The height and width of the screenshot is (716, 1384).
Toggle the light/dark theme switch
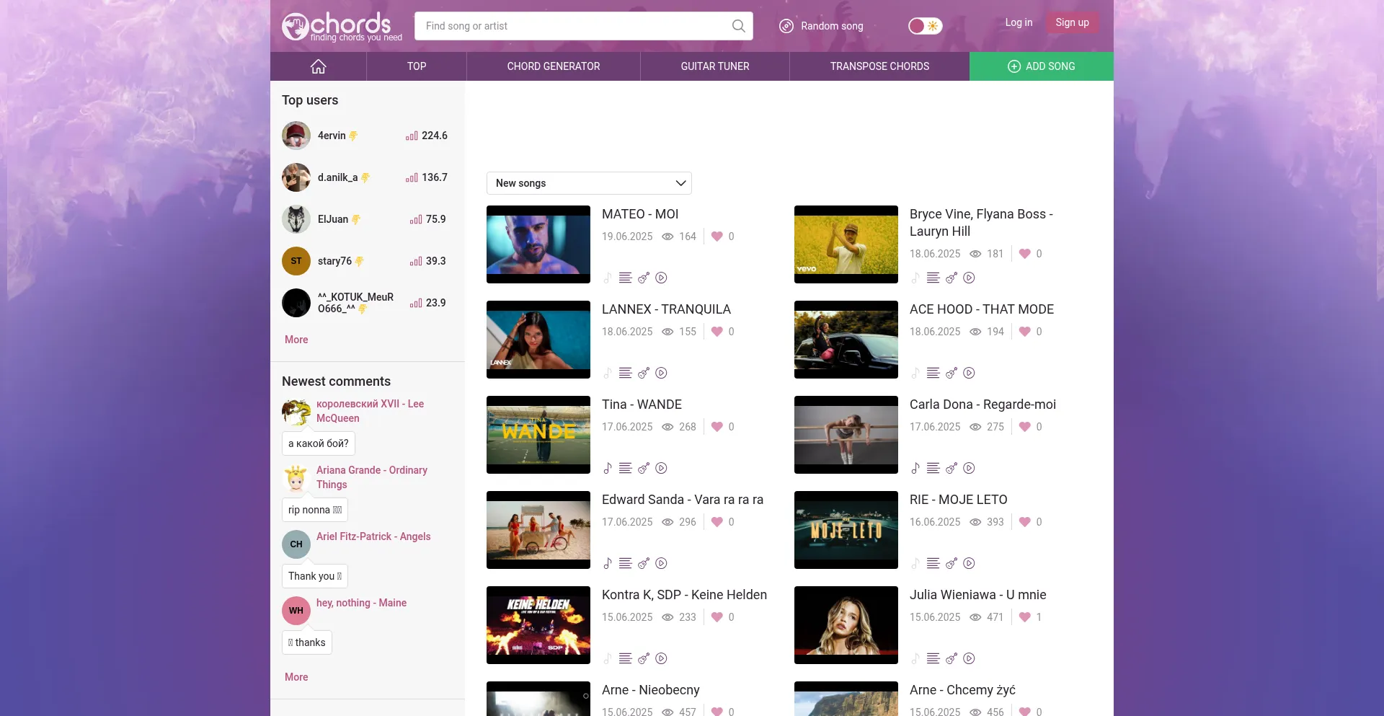coord(925,26)
